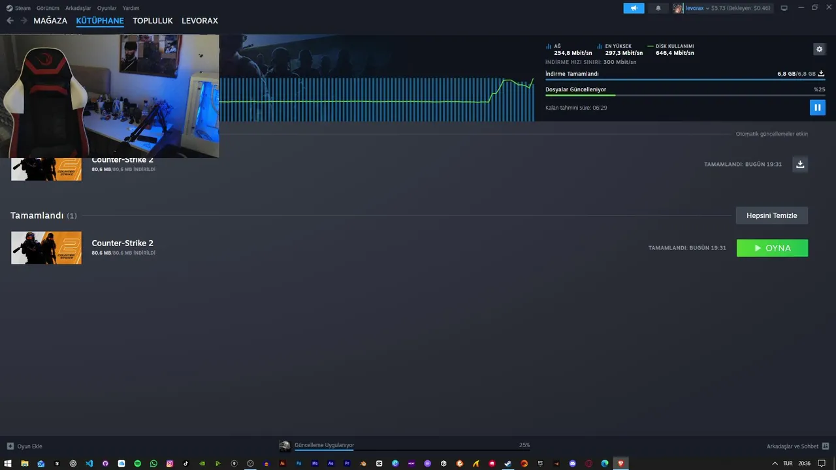Open the LEVORAX profile tab
The width and height of the screenshot is (836, 470).
coord(200,21)
